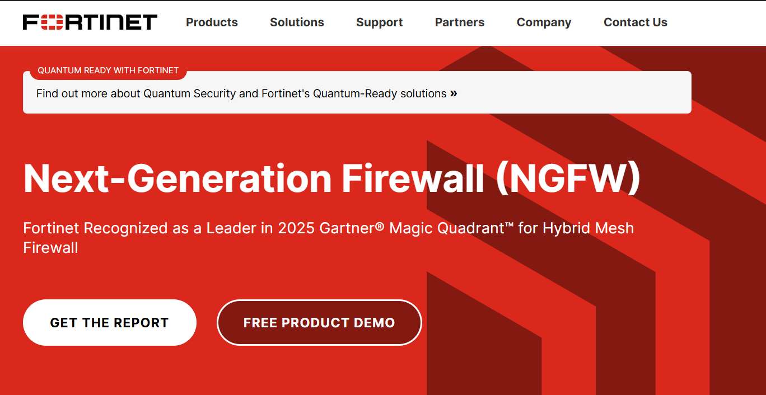This screenshot has height=395, width=766.
Task: Click the (NGFW) acronym in the headline
Action: 568,178
